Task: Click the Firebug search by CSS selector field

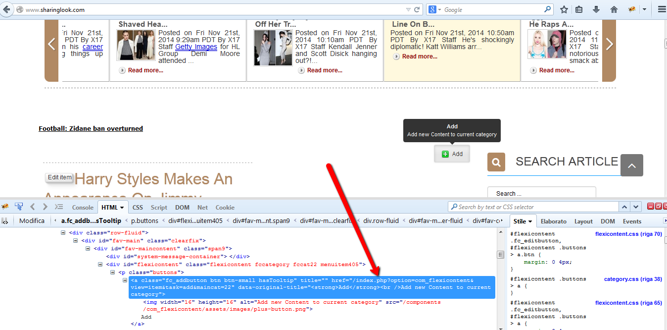Action: point(533,207)
